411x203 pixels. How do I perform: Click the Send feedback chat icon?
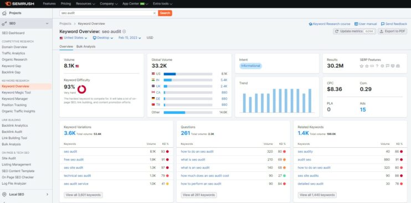coord(383,24)
